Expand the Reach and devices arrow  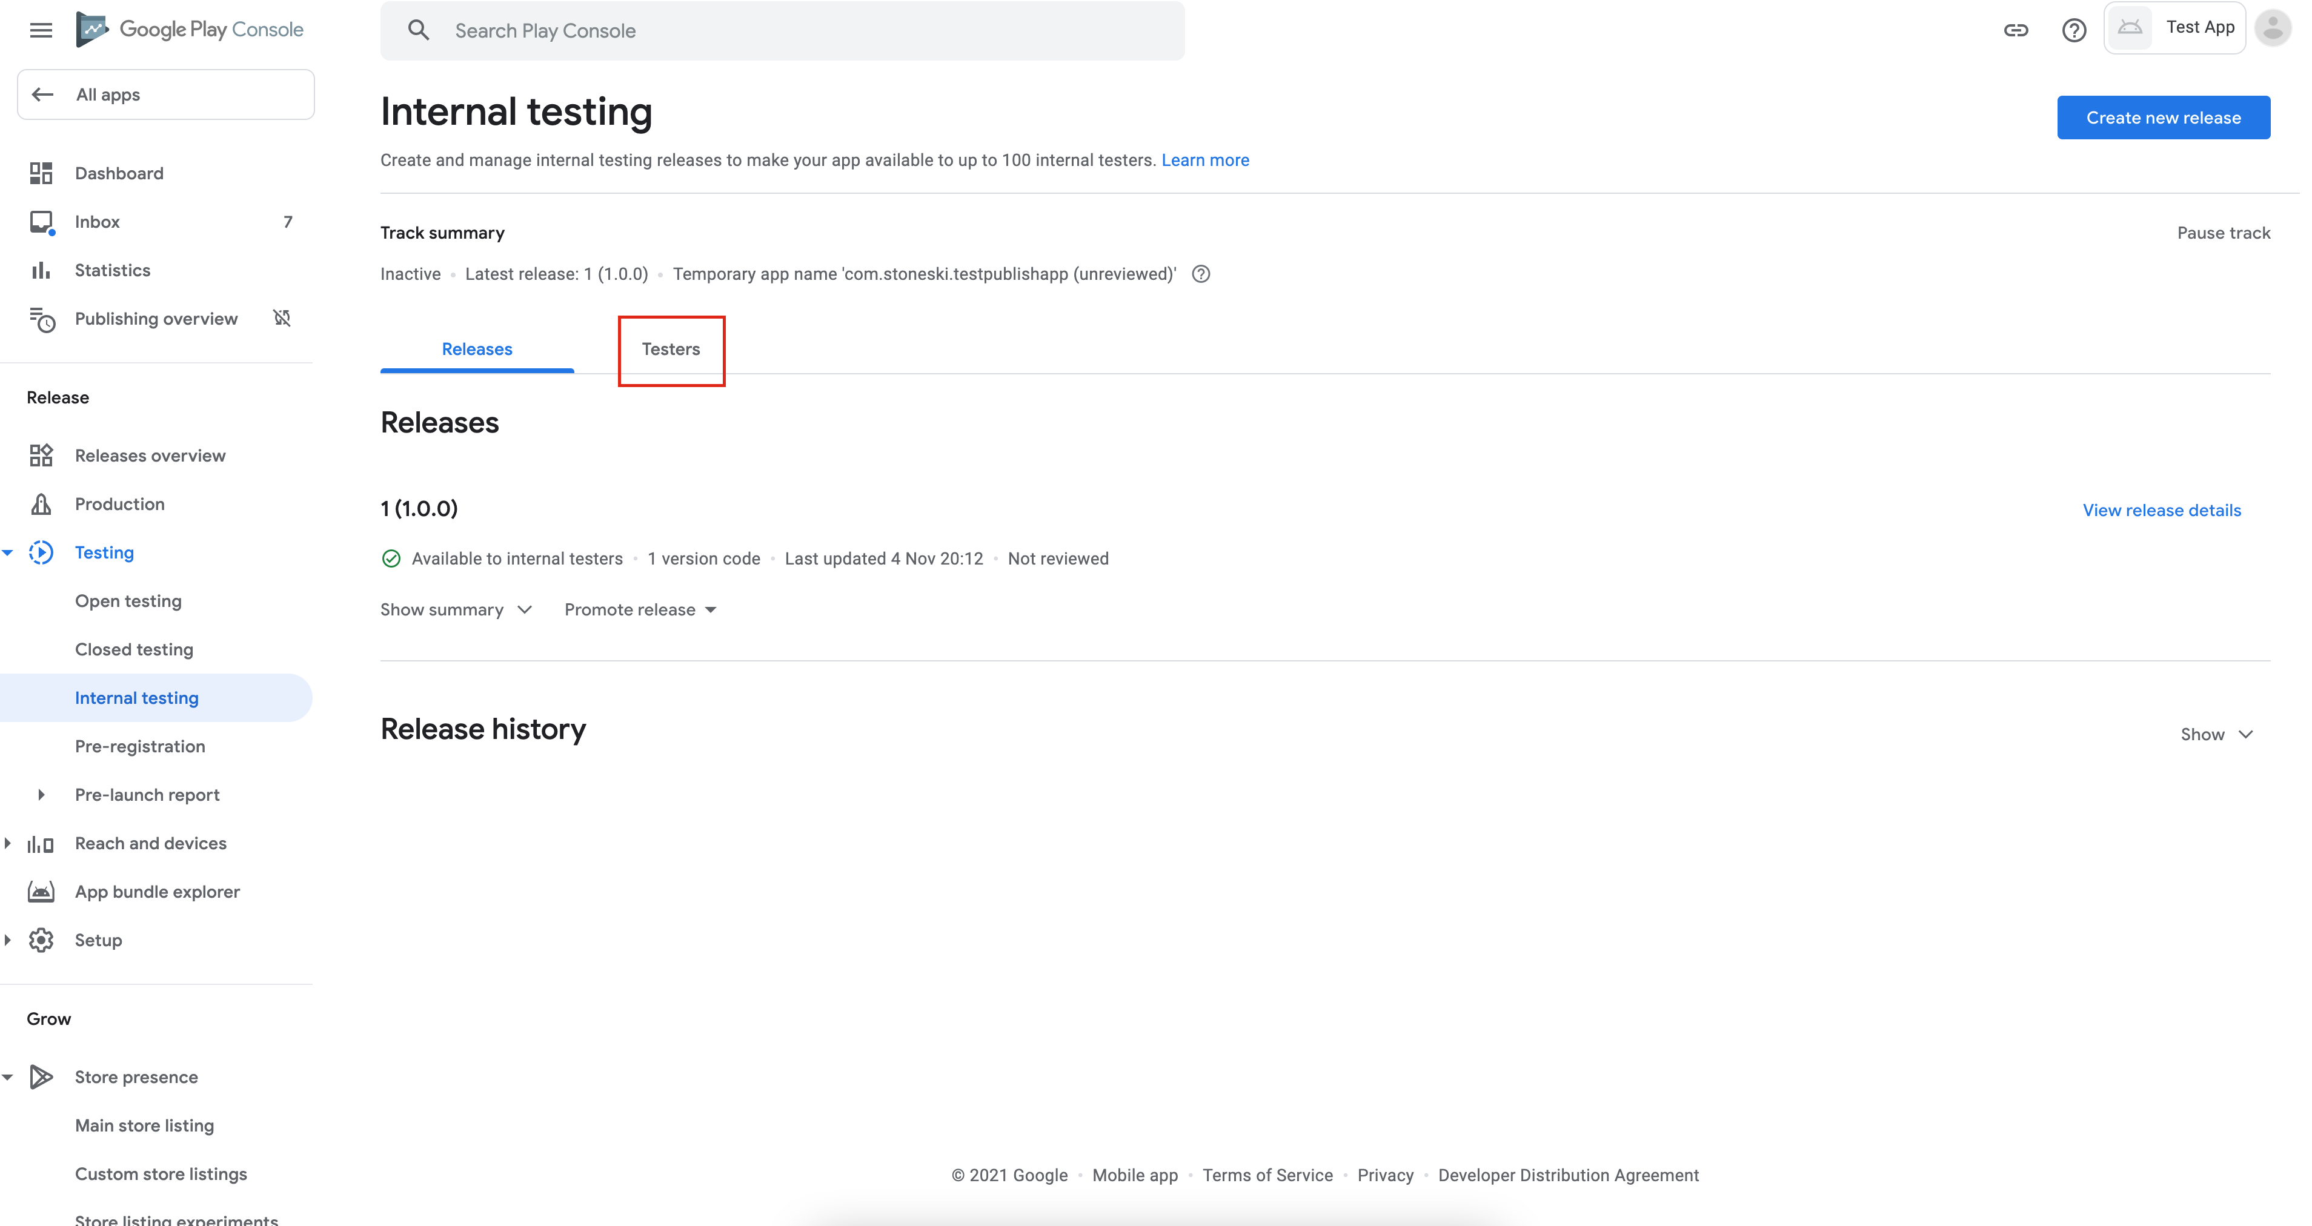coord(7,843)
